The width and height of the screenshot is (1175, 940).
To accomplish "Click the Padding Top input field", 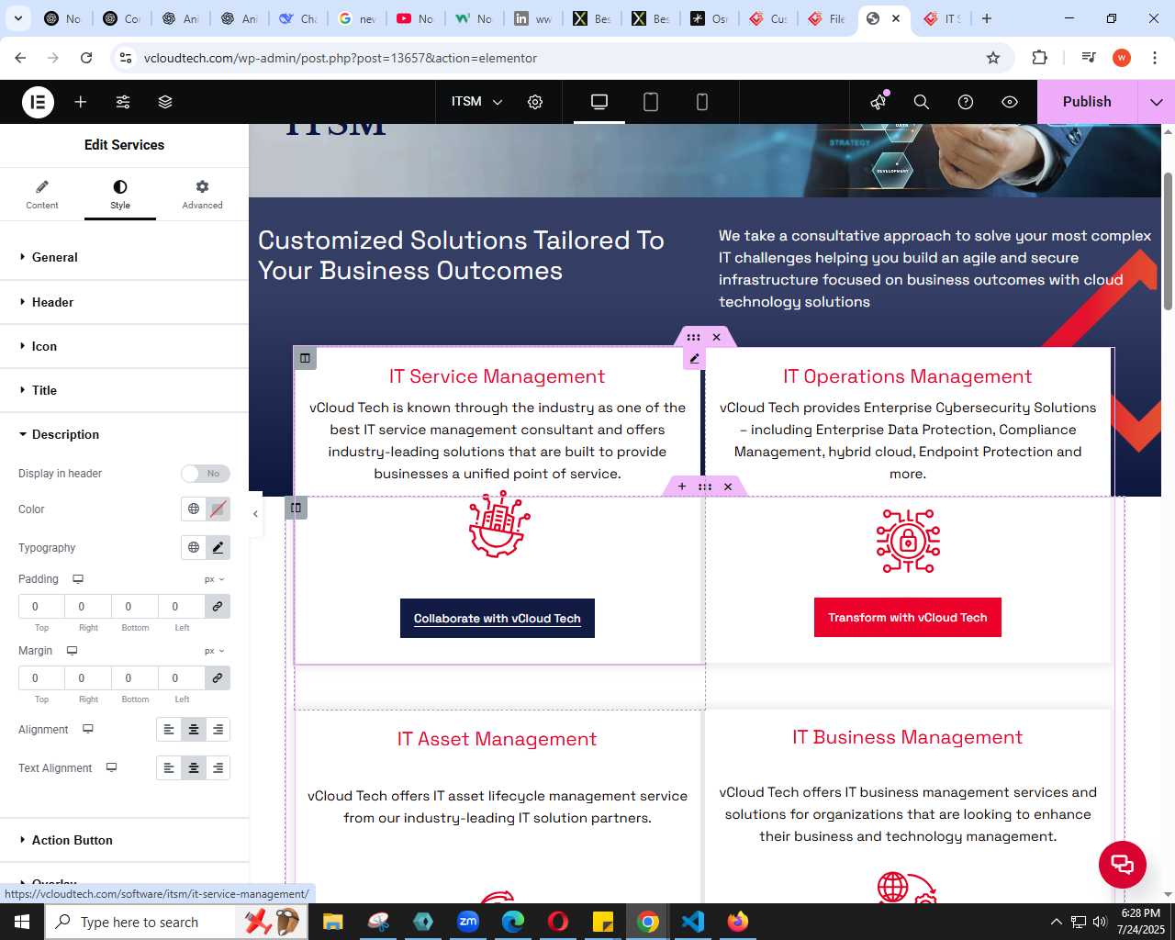I will (x=41, y=607).
